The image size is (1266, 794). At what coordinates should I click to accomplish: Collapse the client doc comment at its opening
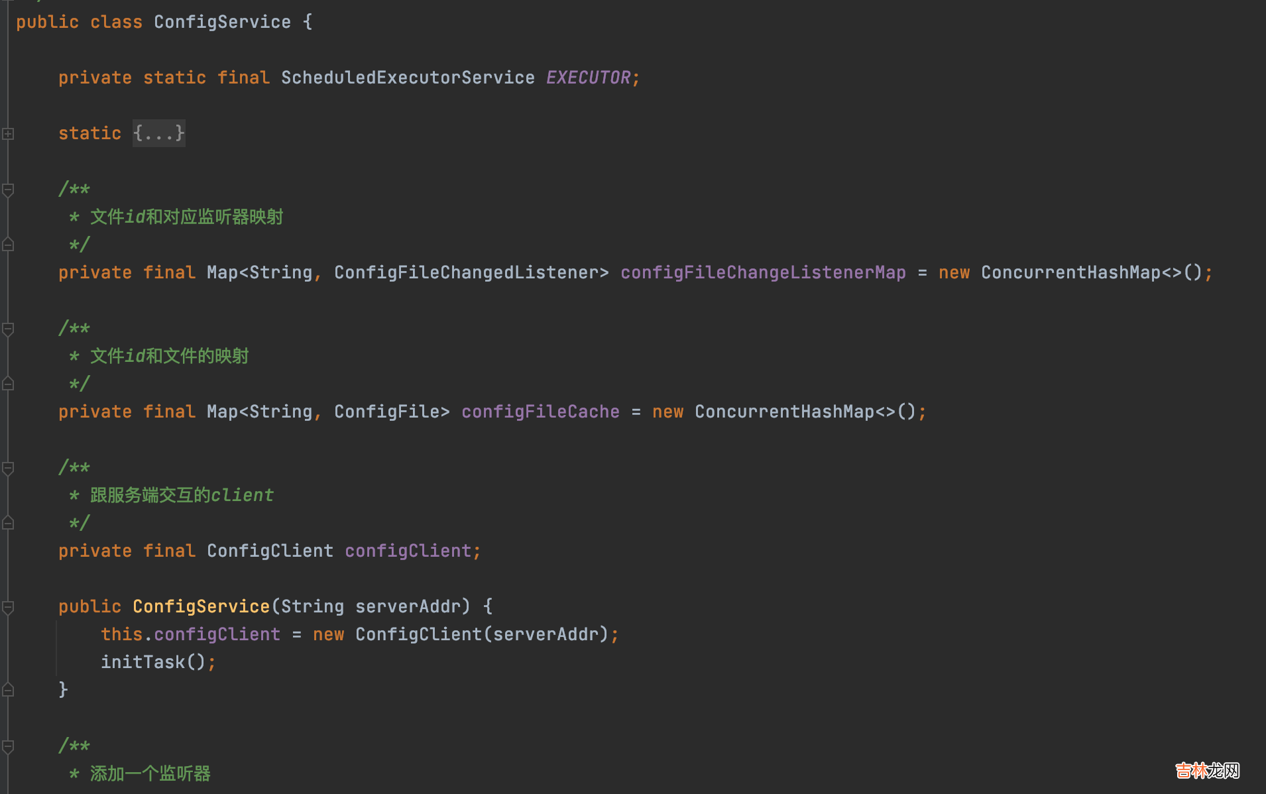tap(8, 469)
